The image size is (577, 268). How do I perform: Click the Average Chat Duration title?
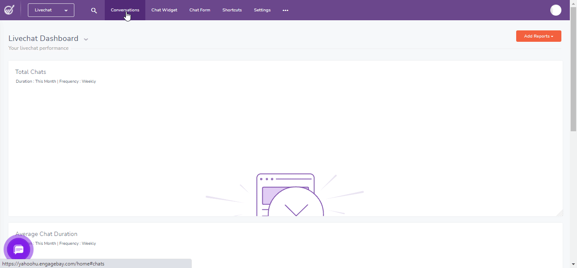pyautogui.click(x=46, y=234)
